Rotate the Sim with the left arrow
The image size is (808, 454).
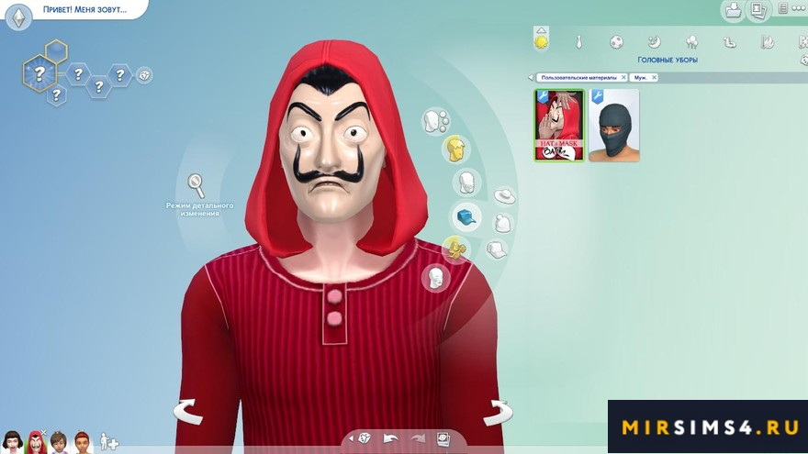point(187,412)
